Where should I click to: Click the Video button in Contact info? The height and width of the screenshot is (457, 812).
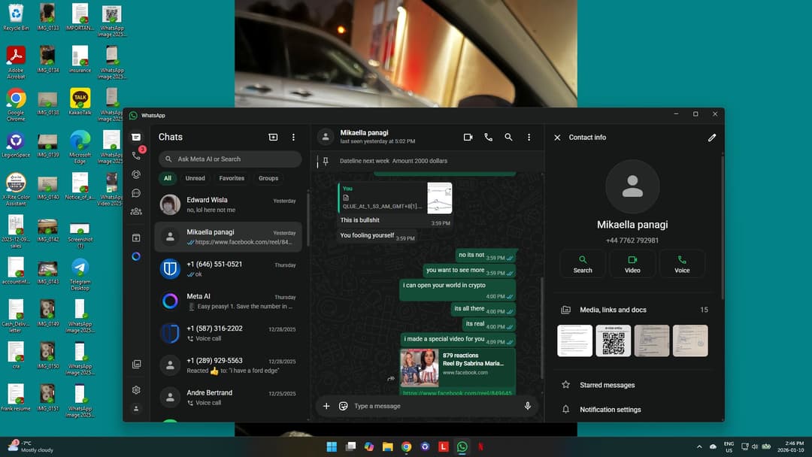point(632,264)
